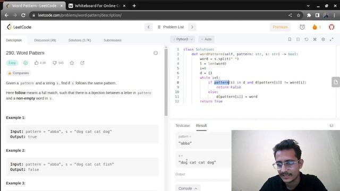Click the Easy difficulty tag

(12, 63)
